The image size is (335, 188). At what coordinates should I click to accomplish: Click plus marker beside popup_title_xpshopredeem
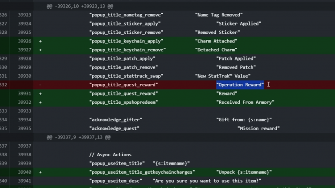pyautogui.click(x=40, y=102)
